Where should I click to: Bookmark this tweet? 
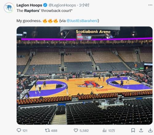[133, 130]
